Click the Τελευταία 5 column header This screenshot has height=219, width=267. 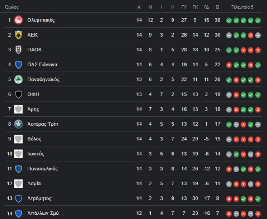point(242,7)
